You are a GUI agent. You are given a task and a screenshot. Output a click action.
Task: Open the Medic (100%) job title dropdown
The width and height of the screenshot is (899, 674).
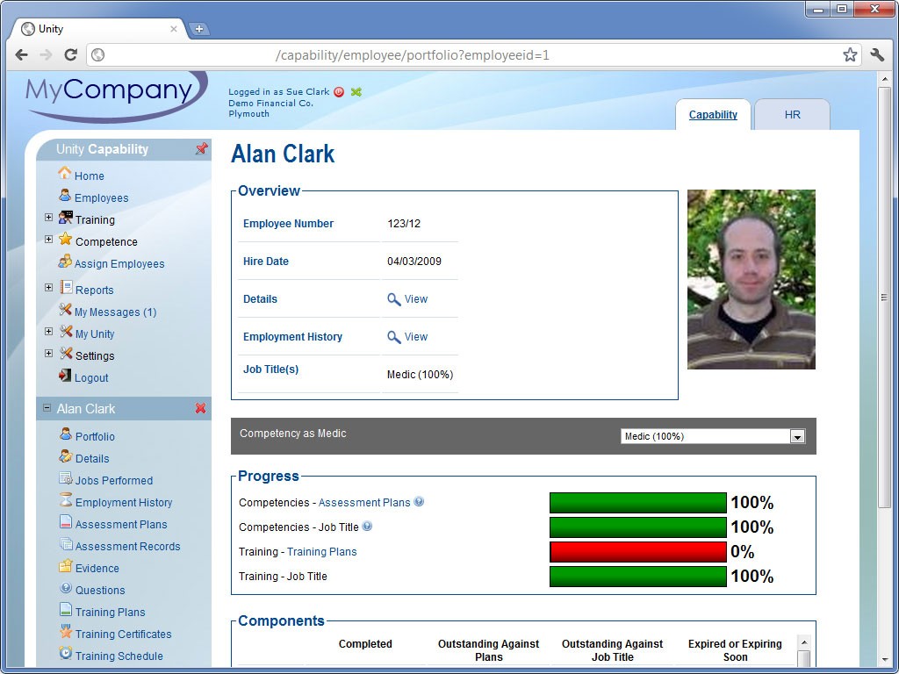pos(713,436)
